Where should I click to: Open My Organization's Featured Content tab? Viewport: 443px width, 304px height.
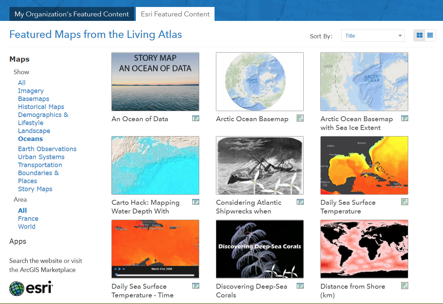click(72, 14)
